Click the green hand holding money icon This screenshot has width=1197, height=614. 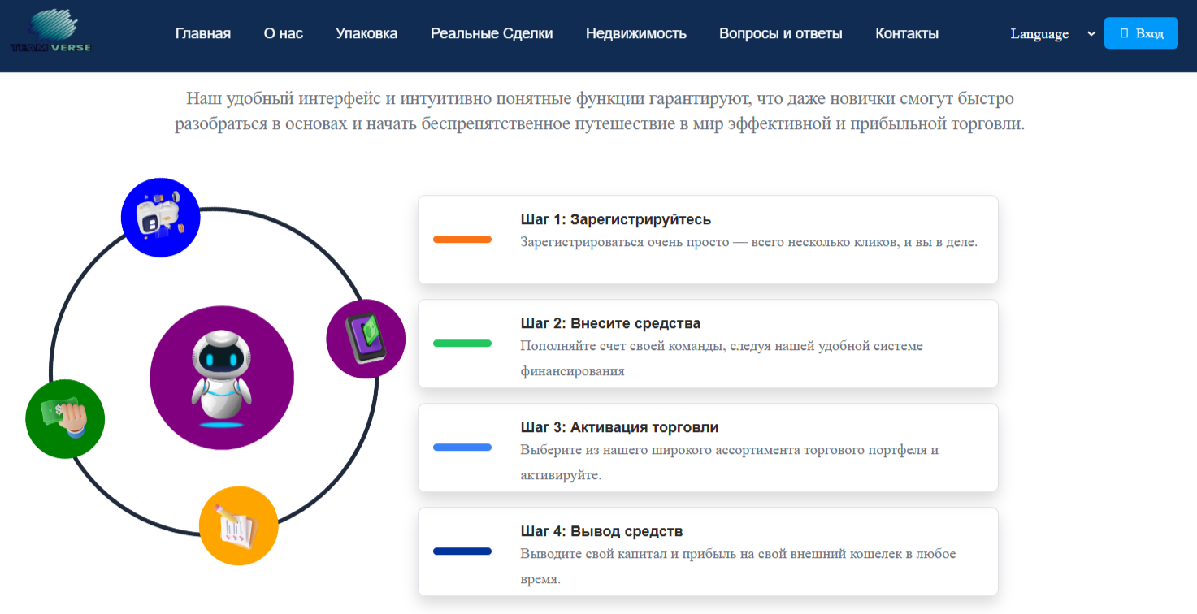point(65,419)
